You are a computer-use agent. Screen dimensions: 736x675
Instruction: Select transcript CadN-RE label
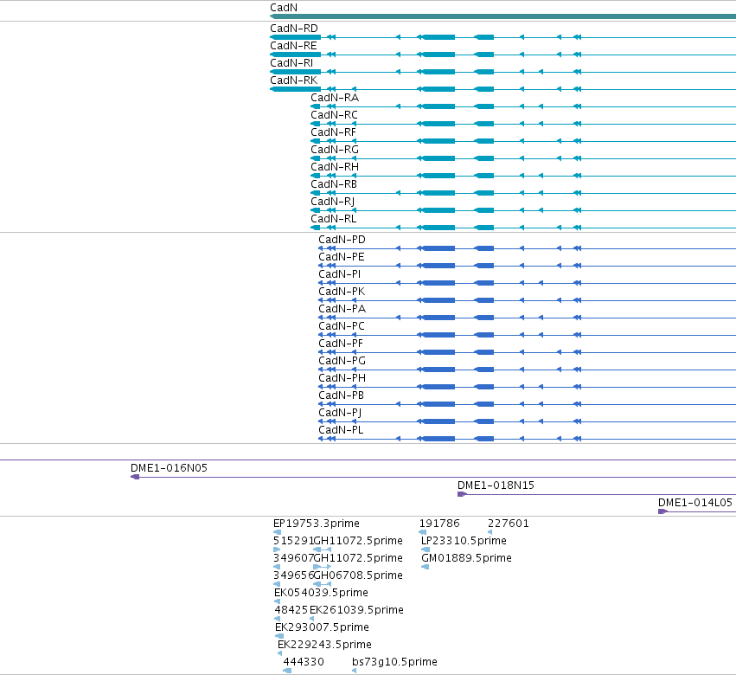coord(293,46)
